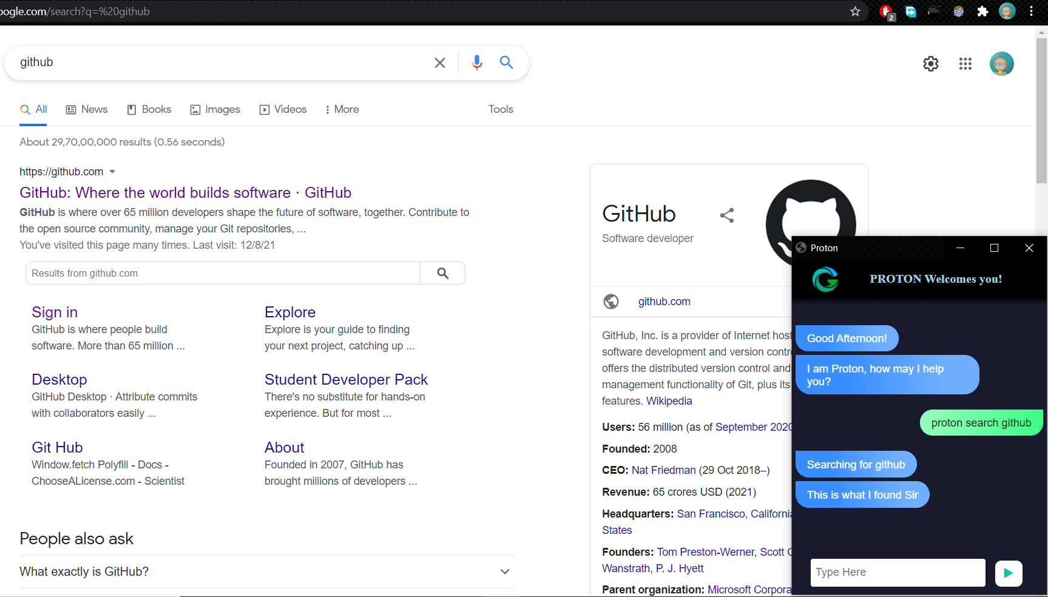Share the GitHub knowledge panel

pyautogui.click(x=727, y=215)
